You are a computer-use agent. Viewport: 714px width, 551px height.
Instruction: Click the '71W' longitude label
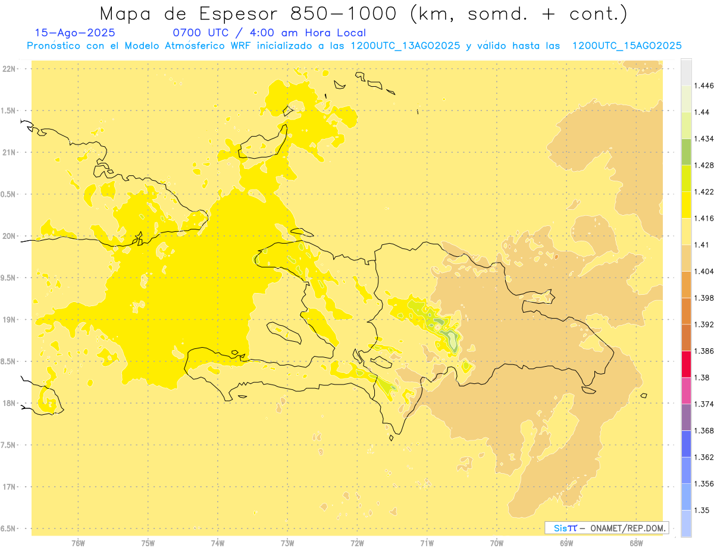click(427, 543)
